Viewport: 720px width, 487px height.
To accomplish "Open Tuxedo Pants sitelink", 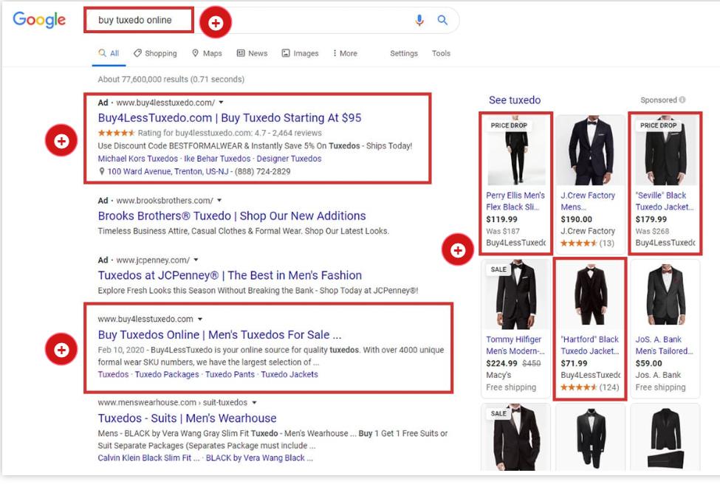I will click(x=230, y=375).
